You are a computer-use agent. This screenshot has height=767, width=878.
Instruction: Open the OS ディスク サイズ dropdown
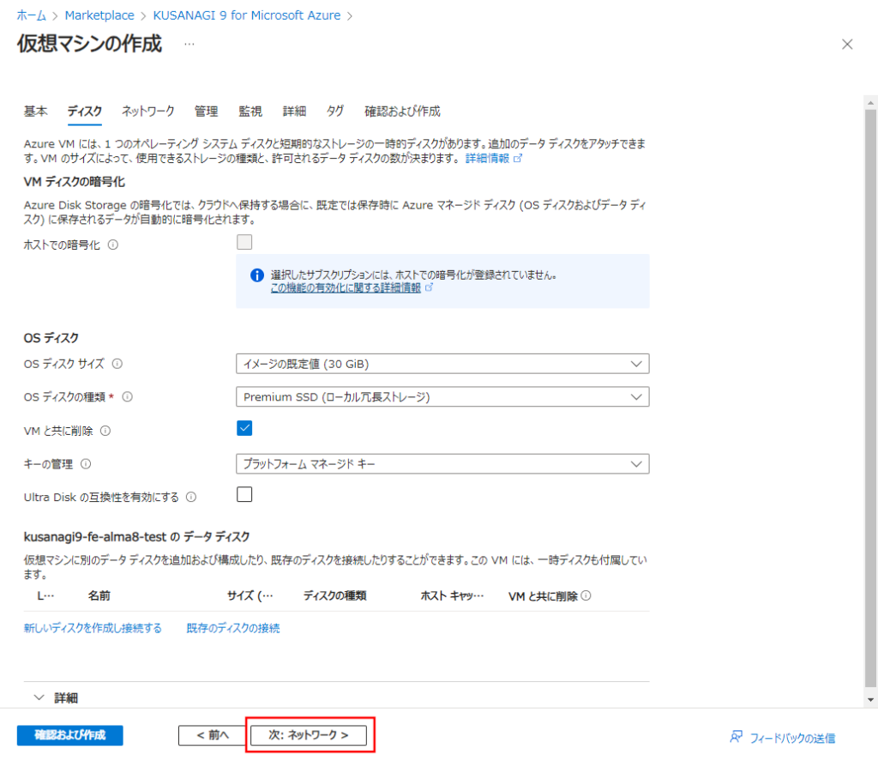pos(442,364)
